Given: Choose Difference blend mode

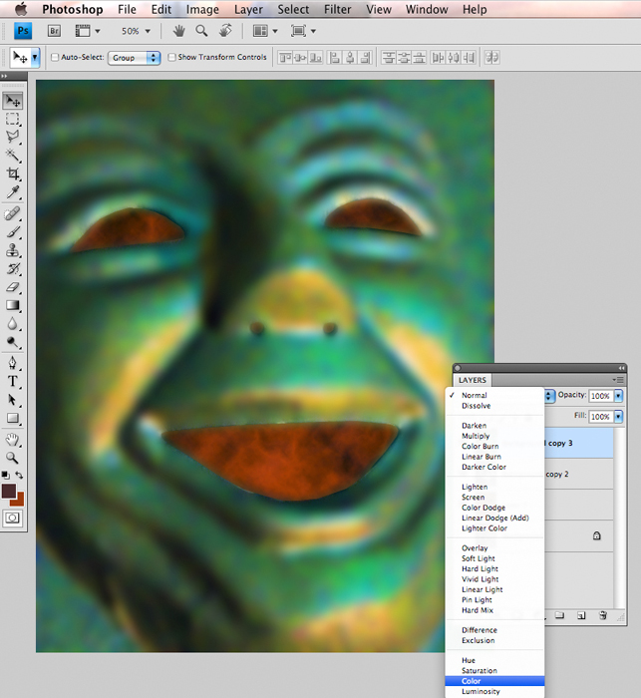Looking at the screenshot, I should (494, 630).
